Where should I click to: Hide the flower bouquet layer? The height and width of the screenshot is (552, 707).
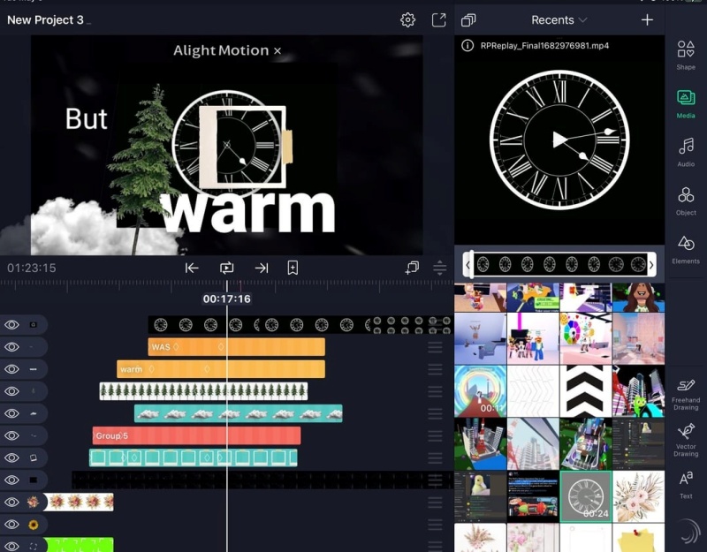(11, 502)
